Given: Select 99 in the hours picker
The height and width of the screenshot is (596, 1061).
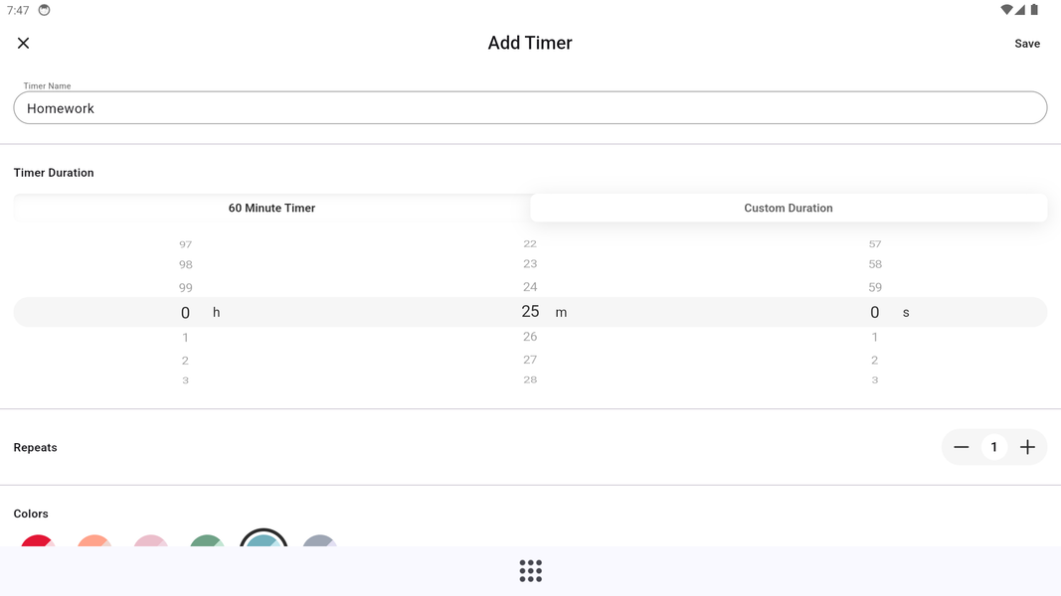Looking at the screenshot, I should (185, 288).
